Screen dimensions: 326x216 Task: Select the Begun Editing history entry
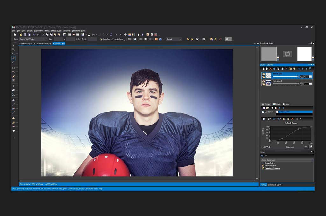[270, 163]
